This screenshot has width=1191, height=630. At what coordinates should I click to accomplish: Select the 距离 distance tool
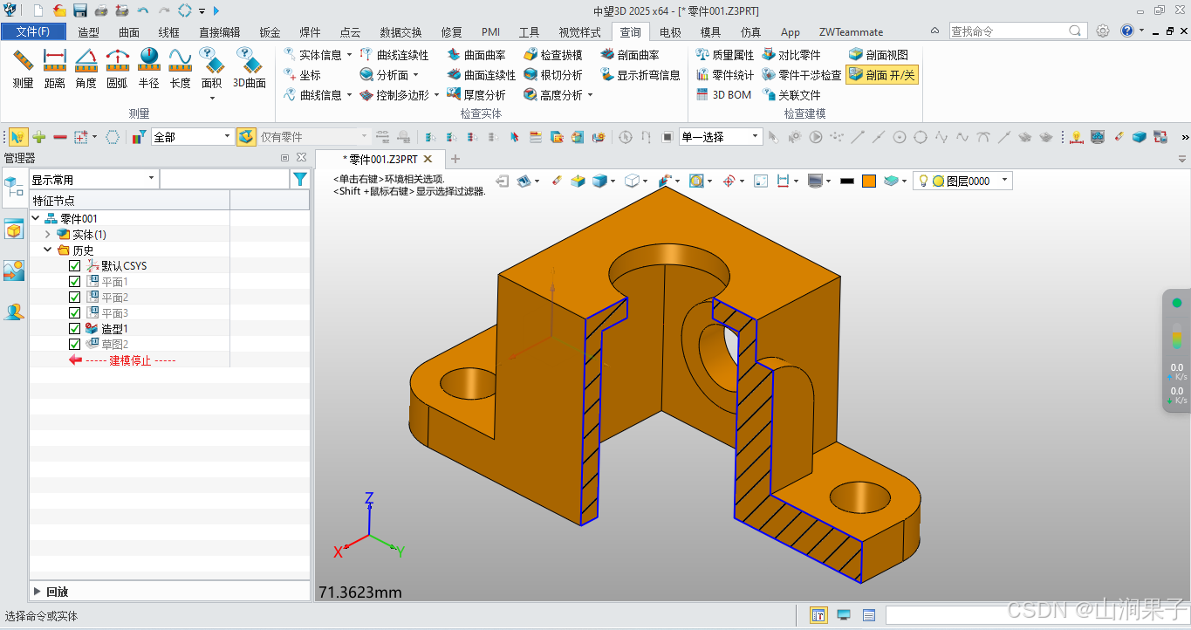[x=54, y=69]
